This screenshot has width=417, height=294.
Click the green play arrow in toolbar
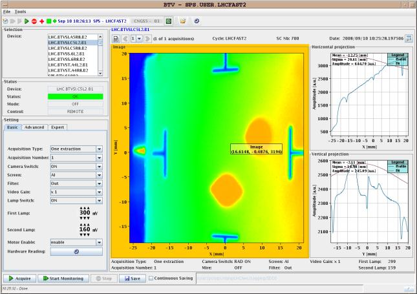pos(27,21)
